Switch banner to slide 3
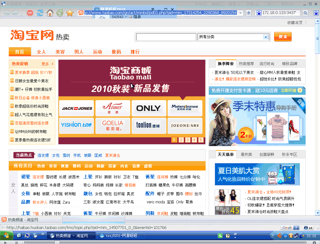The image size is (320, 244). pyautogui.click(x=187, y=140)
